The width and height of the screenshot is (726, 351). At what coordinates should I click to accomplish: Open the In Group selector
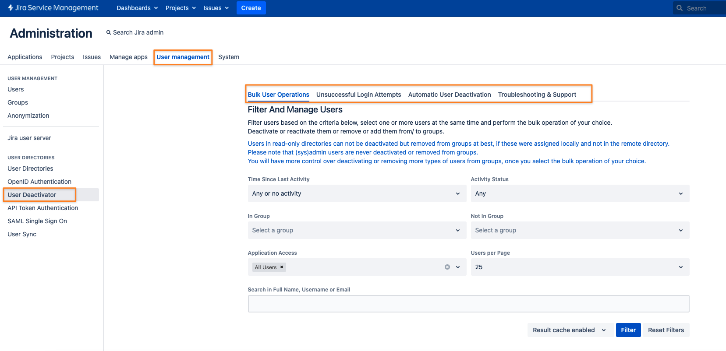357,230
